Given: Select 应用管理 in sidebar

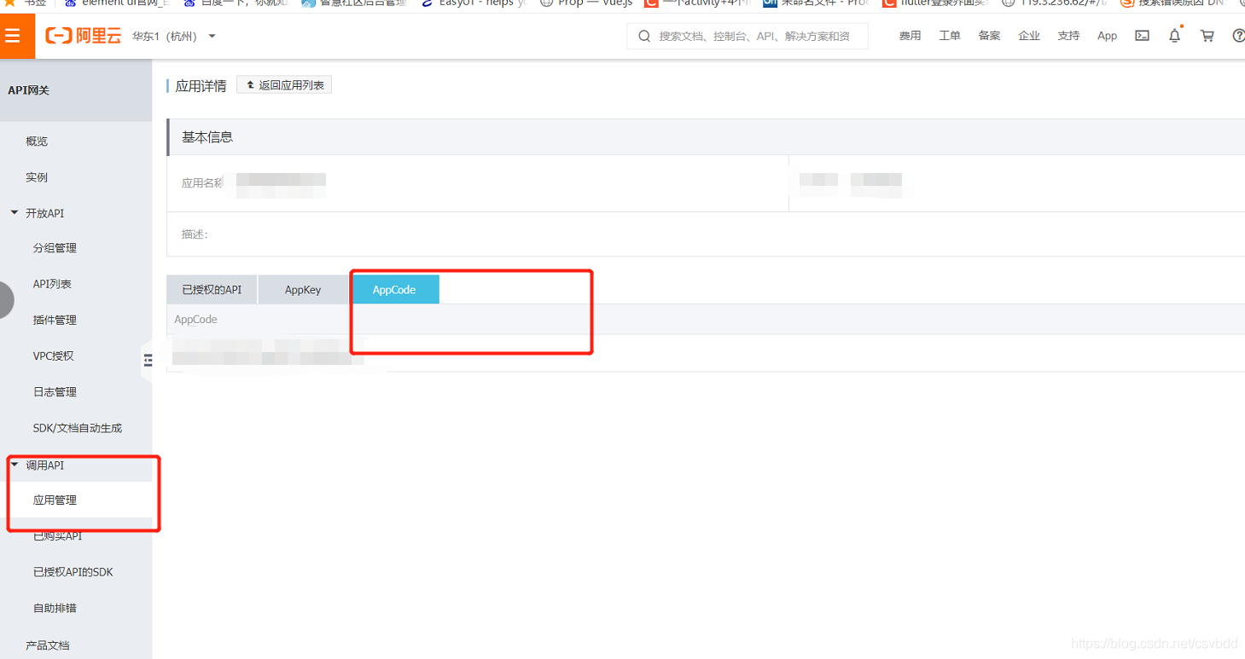Looking at the screenshot, I should coord(55,500).
